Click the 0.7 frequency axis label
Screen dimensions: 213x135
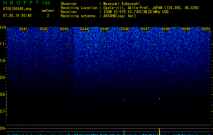coord(3,111)
